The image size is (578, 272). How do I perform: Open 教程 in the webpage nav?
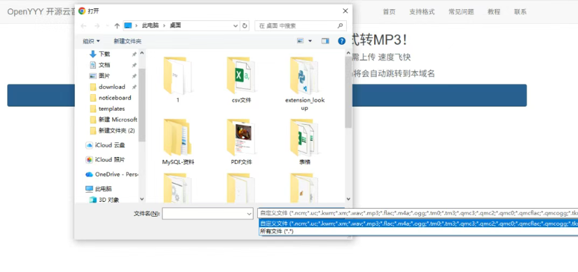tap(494, 12)
